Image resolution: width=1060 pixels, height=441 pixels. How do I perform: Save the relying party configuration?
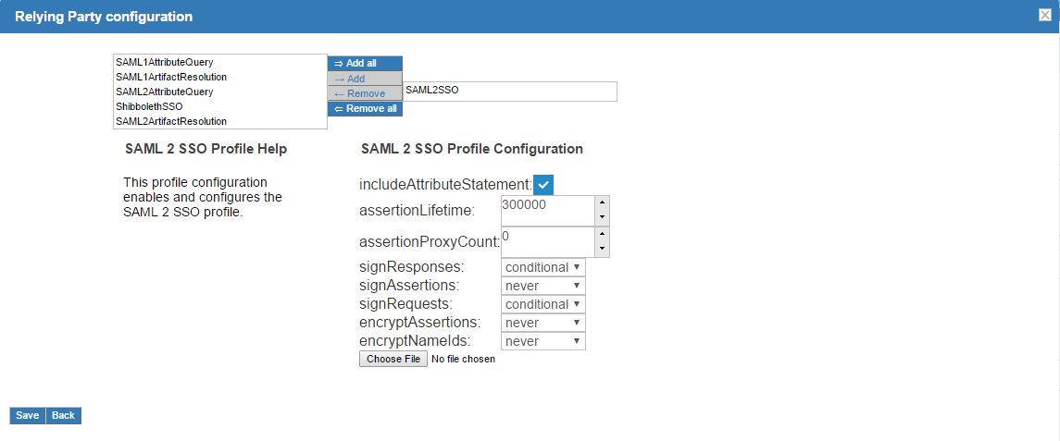click(27, 415)
